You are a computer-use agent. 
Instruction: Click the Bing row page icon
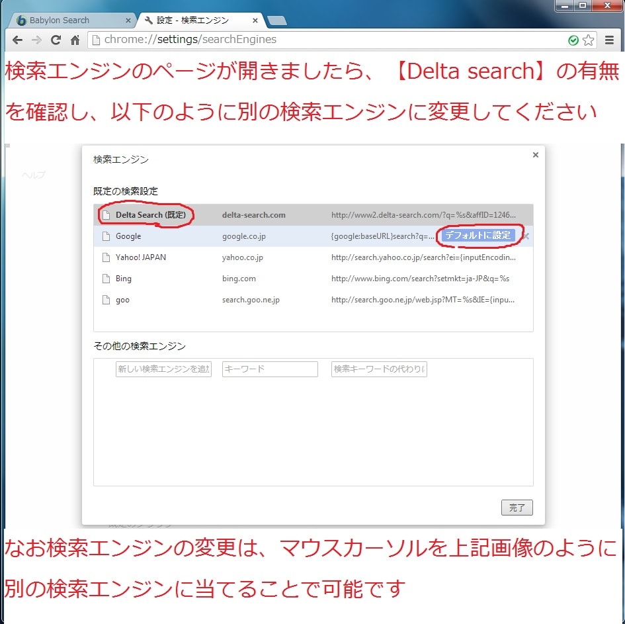tap(106, 279)
